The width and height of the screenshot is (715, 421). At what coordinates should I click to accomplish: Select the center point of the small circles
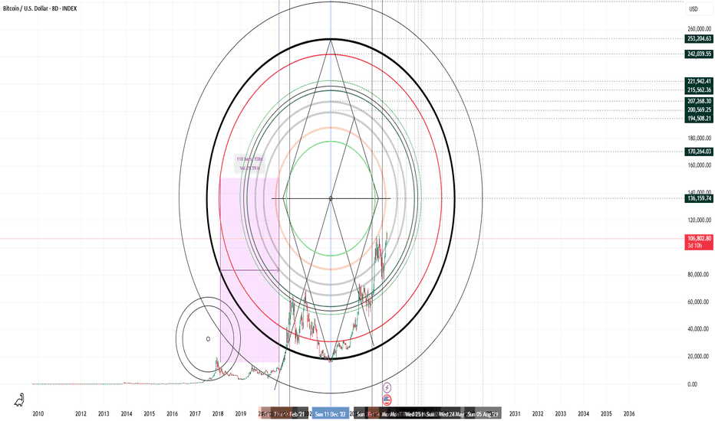click(x=208, y=338)
